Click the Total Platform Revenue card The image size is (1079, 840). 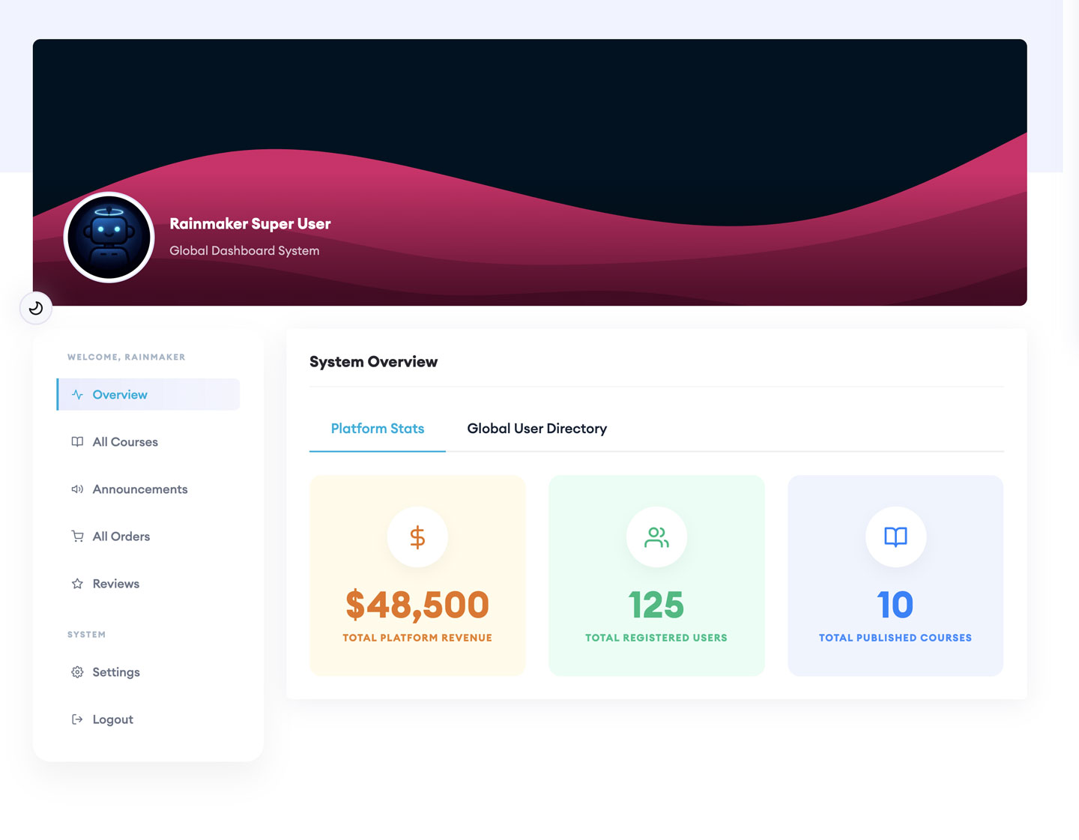[417, 575]
